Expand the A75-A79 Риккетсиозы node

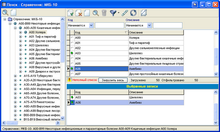click(15, 102)
